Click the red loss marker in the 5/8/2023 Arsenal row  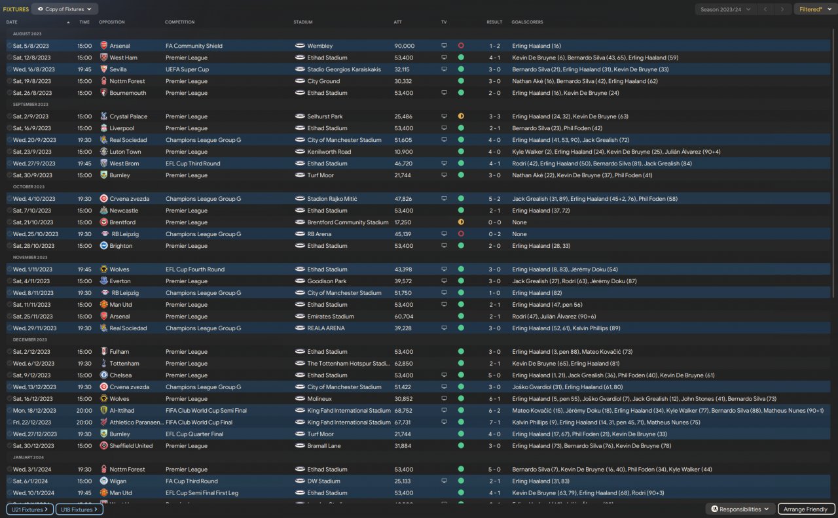click(x=461, y=46)
